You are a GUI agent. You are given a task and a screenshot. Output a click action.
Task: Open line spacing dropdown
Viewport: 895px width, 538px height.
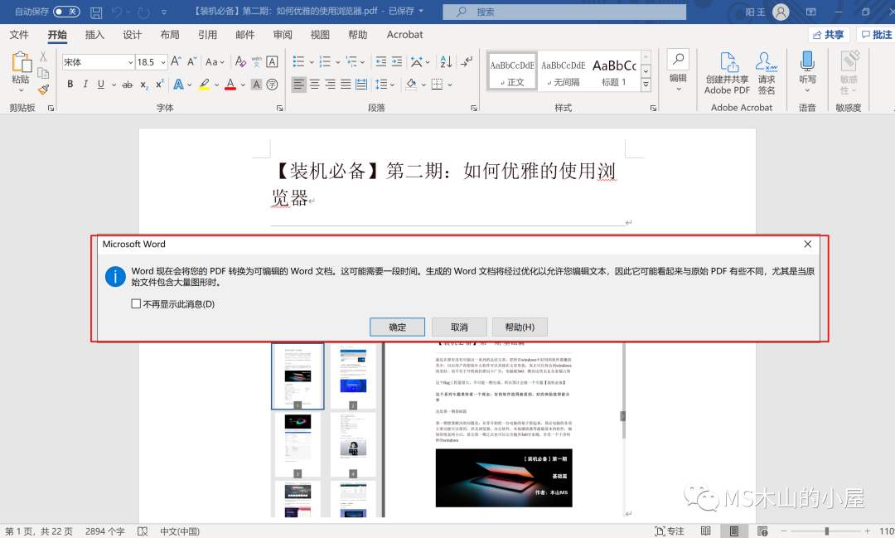(x=385, y=85)
